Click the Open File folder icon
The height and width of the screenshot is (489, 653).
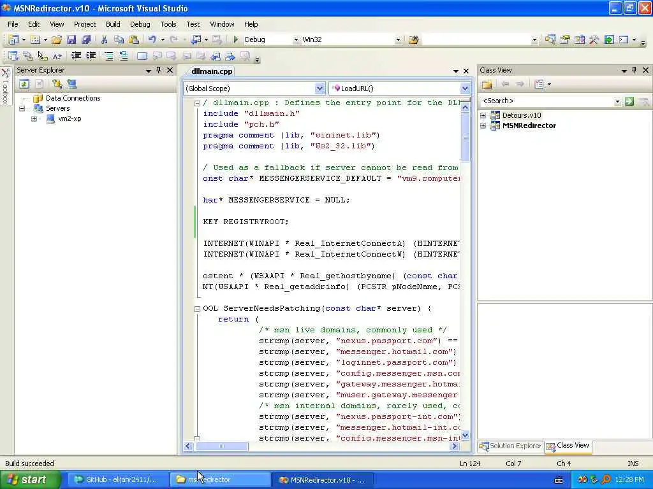tap(57, 39)
